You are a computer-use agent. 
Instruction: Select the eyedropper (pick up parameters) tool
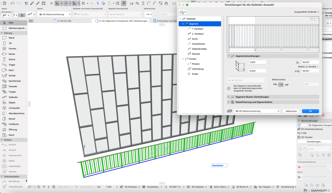click(32, 3)
